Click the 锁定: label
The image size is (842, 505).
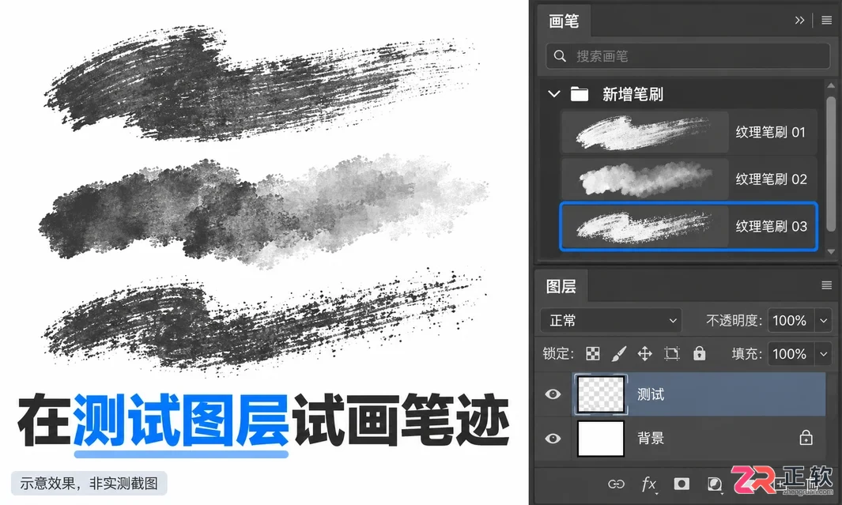[558, 354]
